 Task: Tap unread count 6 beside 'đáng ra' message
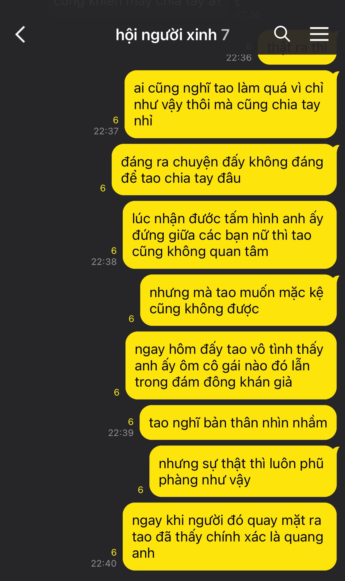click(x=103, y=188)
